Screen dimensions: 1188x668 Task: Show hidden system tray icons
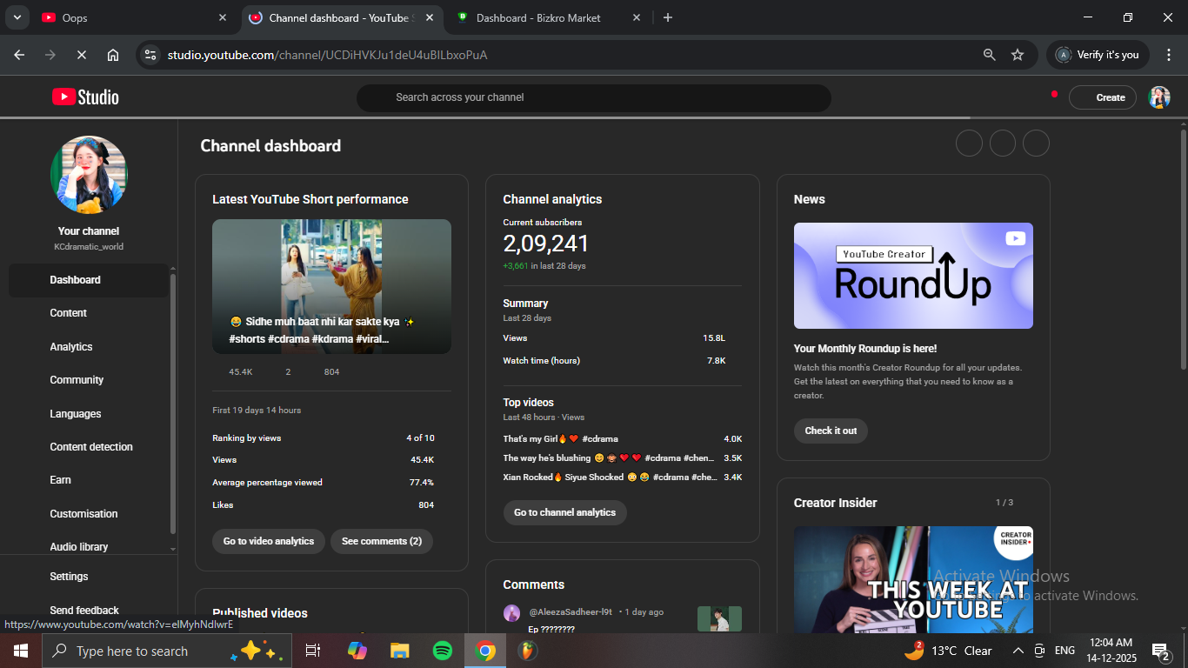click(1018, 651)
